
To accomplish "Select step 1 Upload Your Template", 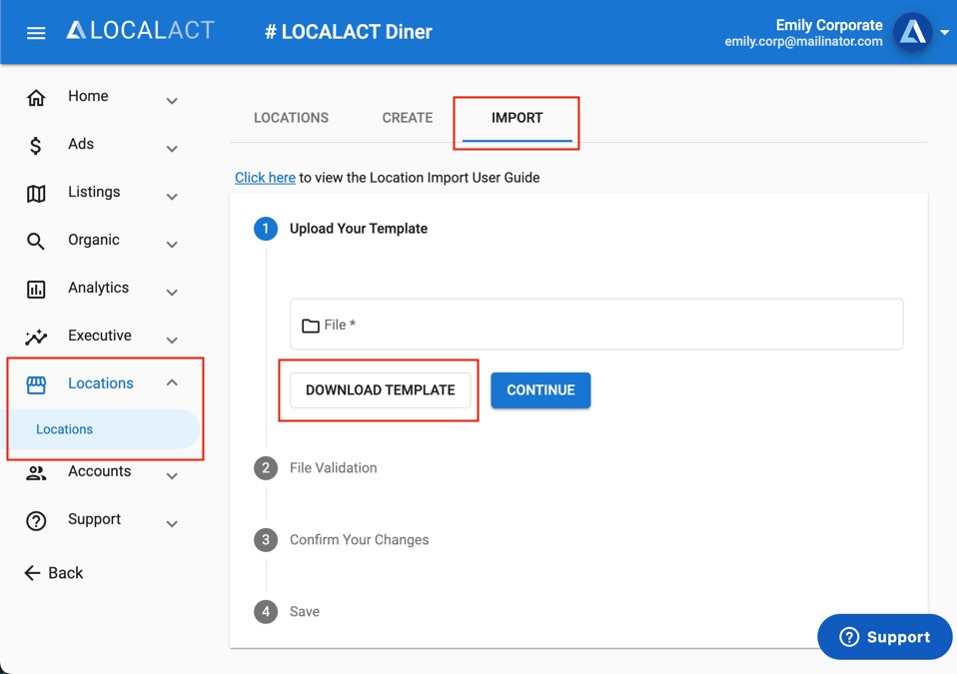I will [x=341, y=229].
